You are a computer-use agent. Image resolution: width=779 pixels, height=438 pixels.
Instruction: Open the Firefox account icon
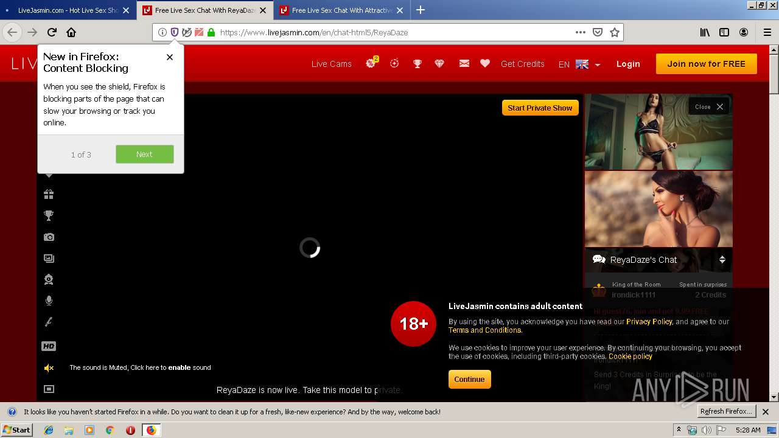click(x=744, y=32)
